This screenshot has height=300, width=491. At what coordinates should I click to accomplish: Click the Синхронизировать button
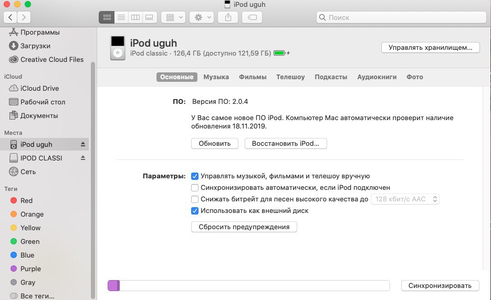tap(440, 286)
